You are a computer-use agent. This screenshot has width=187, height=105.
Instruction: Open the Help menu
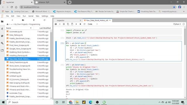pyautogui.click(x=52, y=16)
